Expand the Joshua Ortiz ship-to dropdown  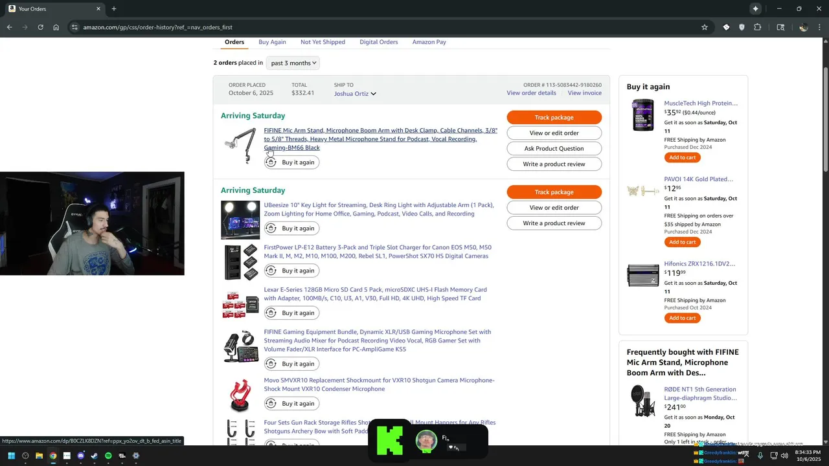(355, 94)
